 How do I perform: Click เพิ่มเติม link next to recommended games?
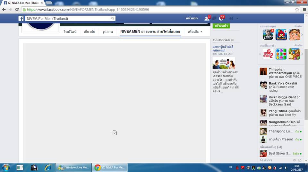pyautogui.click(x=298, y=46)
